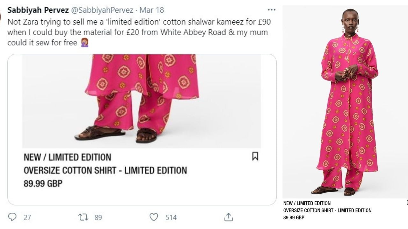Open the tweet's Mar 18 timestamp
408x229 pixels.
pyautogui.click(x=152, y=10)
